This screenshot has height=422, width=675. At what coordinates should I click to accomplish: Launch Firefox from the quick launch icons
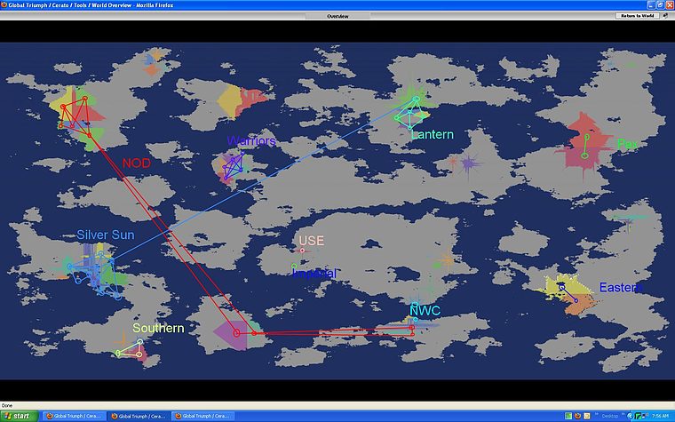(x=577, y=416)
